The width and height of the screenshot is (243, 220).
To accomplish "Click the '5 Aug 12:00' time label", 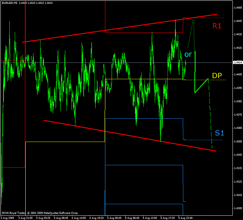I will pyautogui.click(x=150, y=218).
